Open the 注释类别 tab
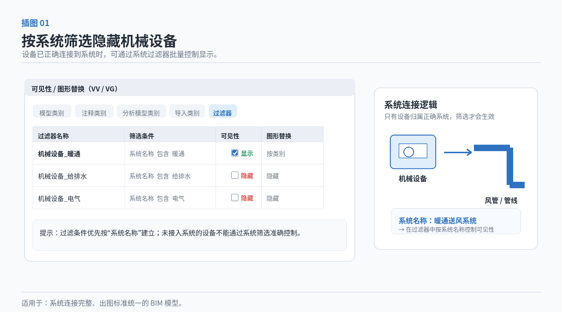The width and height of the screenshot is (562, 312). (94, 111)
